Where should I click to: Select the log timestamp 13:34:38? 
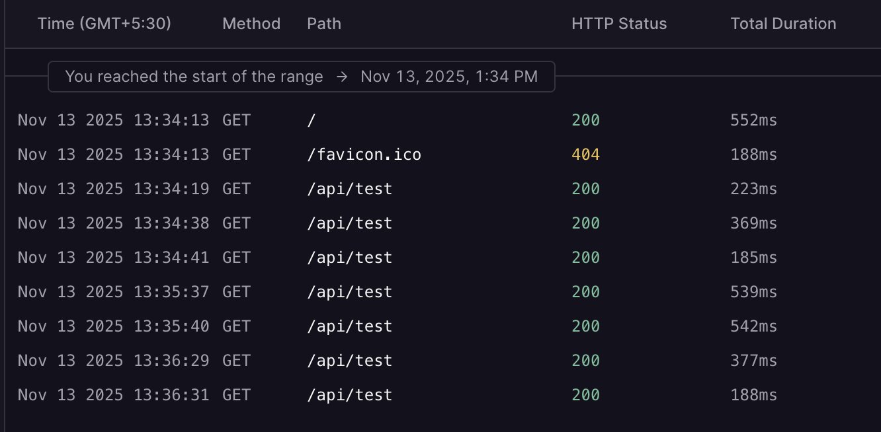(113, 223)
